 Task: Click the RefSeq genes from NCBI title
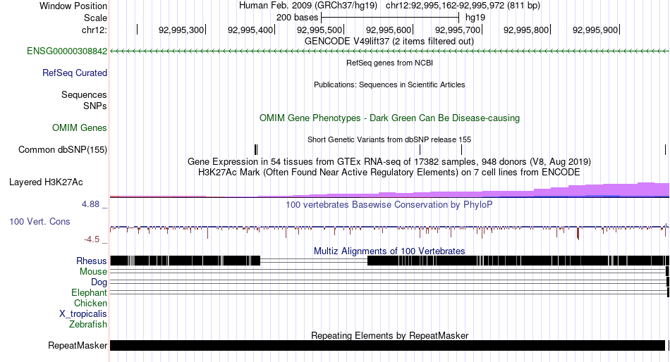(389, 63)
